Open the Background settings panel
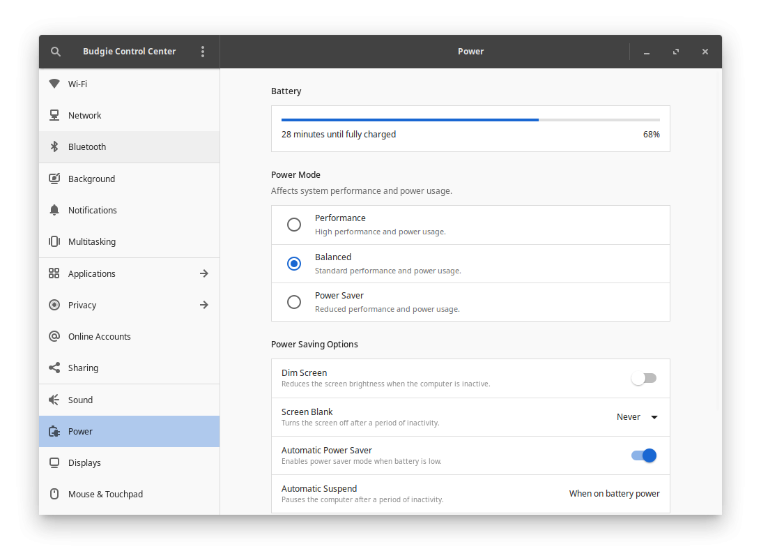Screen dimensions: 761x558 (x=91, y=179)
